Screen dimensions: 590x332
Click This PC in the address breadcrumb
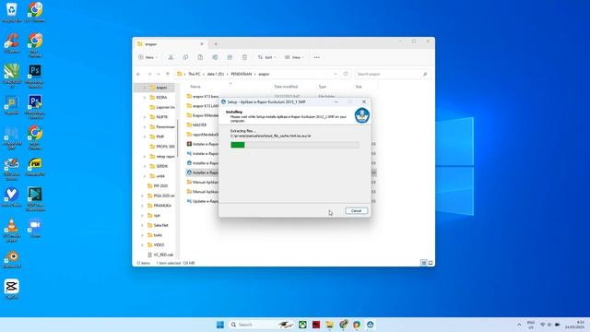click(x=195, y=74)
